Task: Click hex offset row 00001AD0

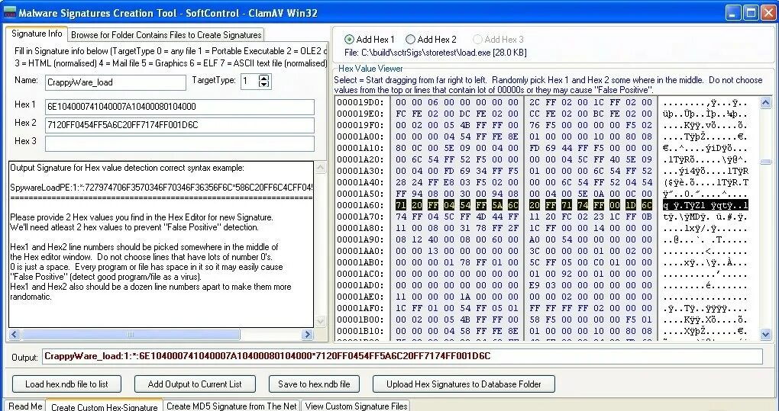Action: click(360, 285)
